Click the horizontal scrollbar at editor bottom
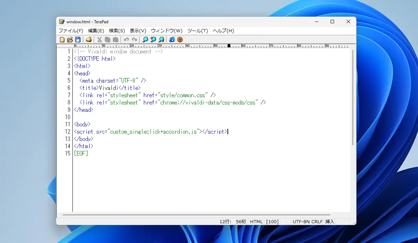The height and width of the screenshot is (243, 418). (x=196, y=215)
